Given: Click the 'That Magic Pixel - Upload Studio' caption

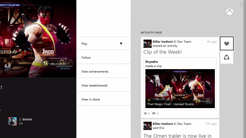Looking at the screenshot, I should (x=170, y=104).
